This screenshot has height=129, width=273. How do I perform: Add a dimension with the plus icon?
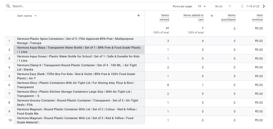tap(138, 15)
